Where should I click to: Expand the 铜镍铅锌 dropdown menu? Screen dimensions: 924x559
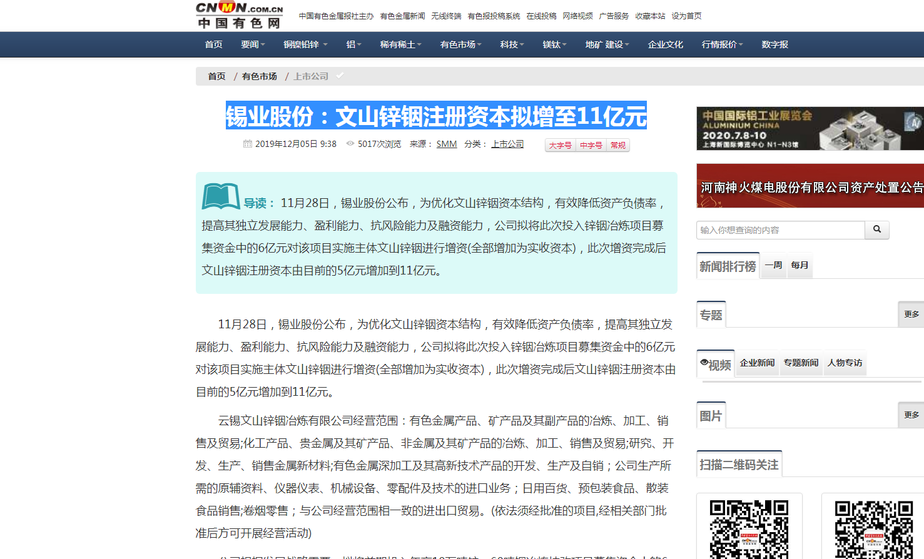tap(305, 44)
